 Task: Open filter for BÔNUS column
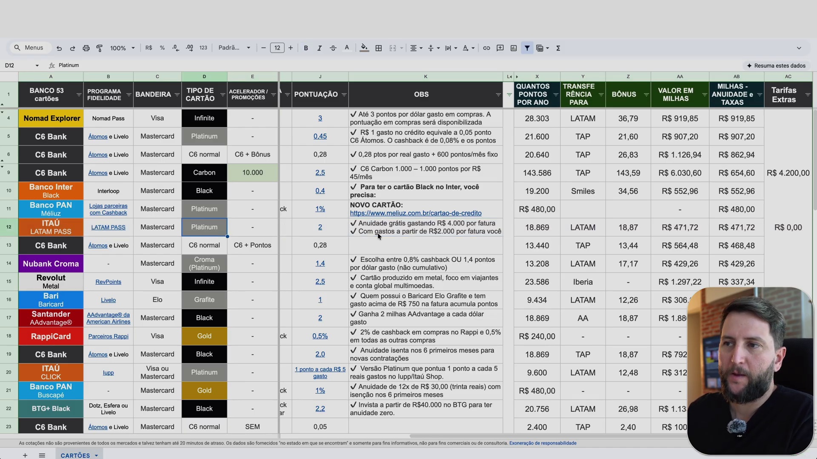tap(646, 94)
